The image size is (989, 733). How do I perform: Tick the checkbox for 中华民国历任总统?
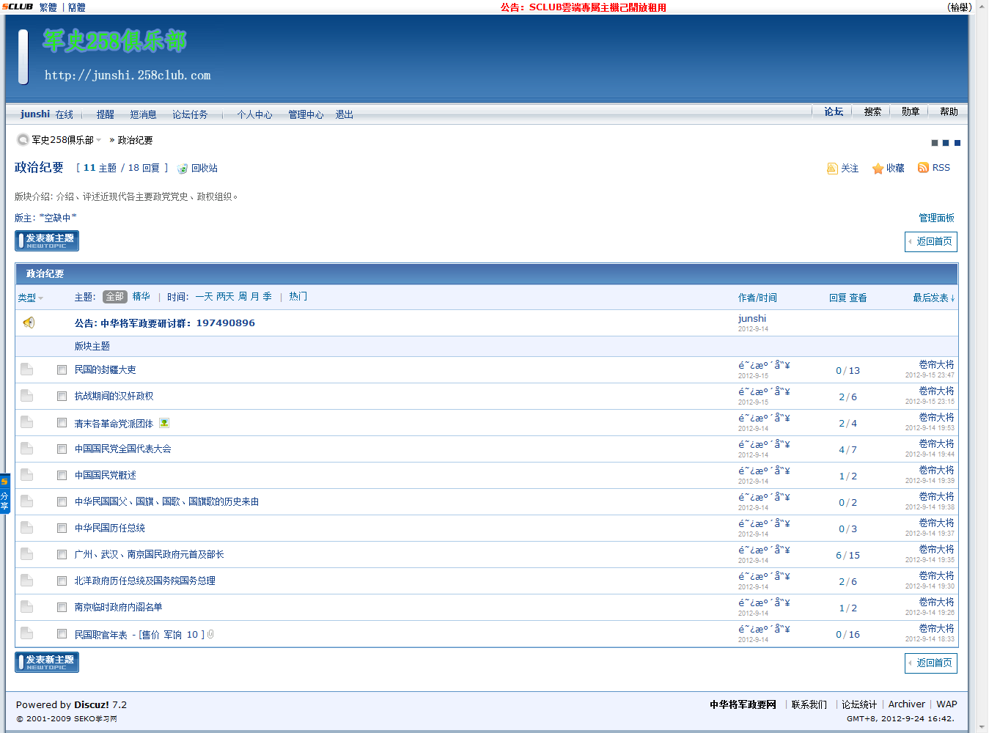tap(62, 528)
